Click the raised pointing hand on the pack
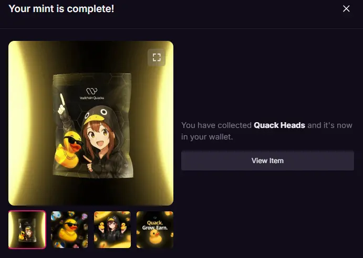This screenshot has height=258, width=363. [x=62, y=104]
